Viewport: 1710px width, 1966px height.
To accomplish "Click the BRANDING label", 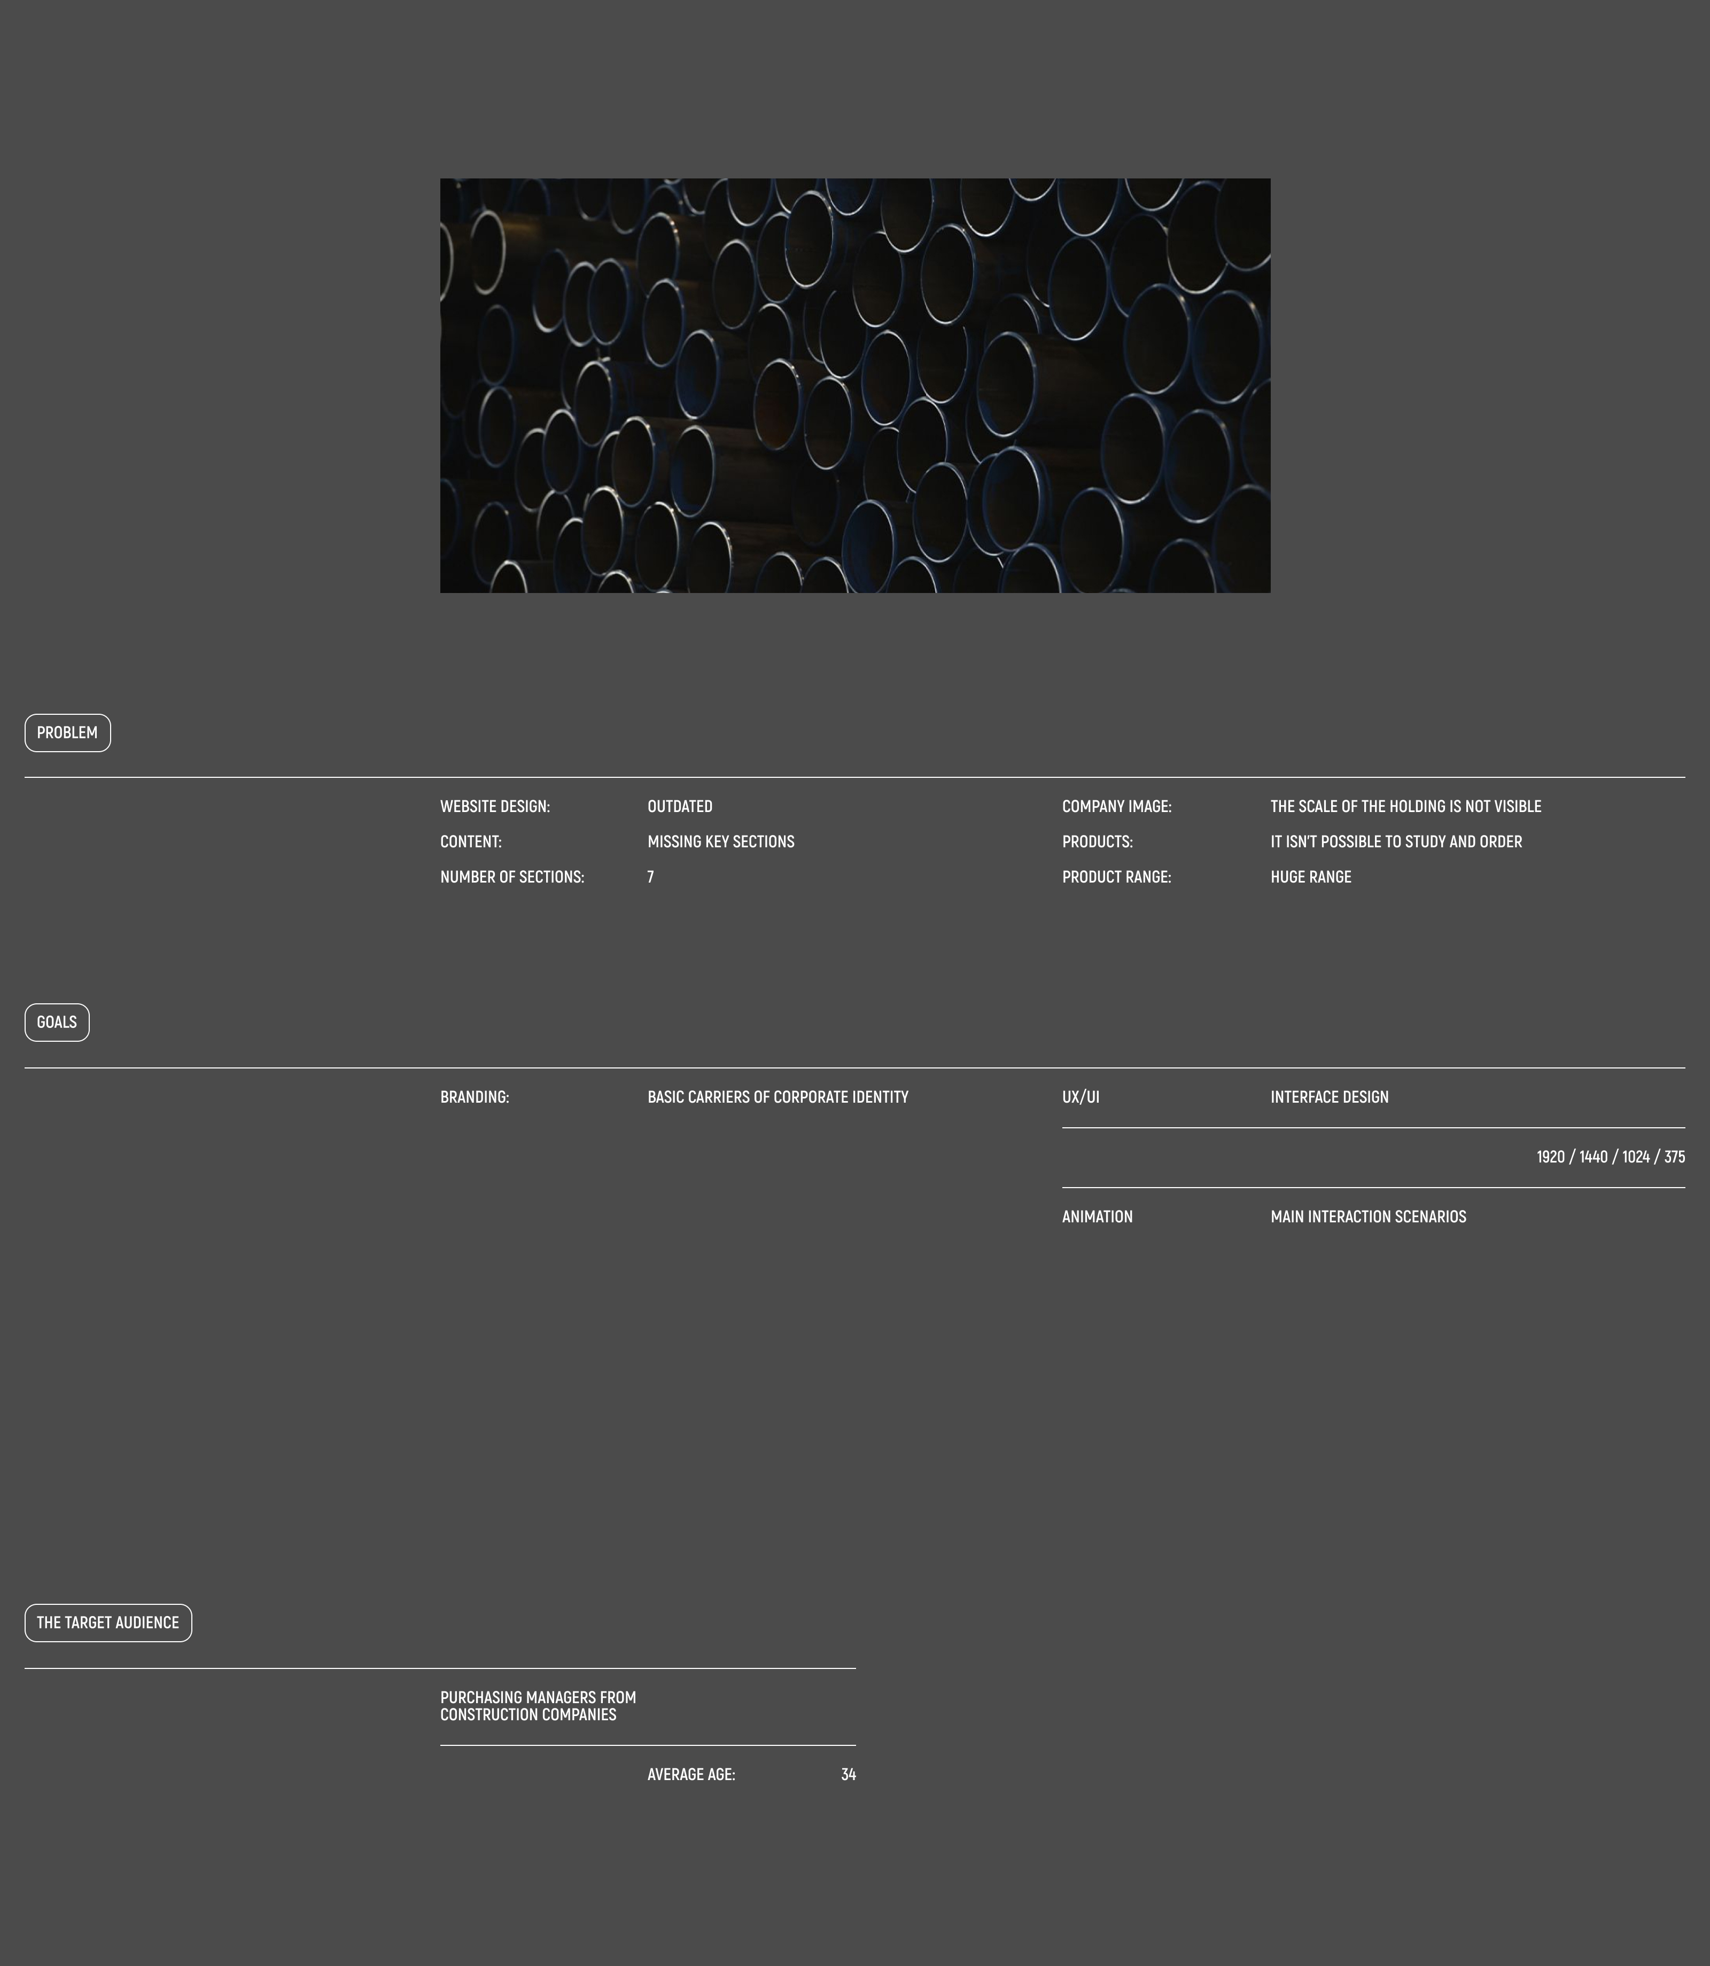I will click(x=475, y=1097).
